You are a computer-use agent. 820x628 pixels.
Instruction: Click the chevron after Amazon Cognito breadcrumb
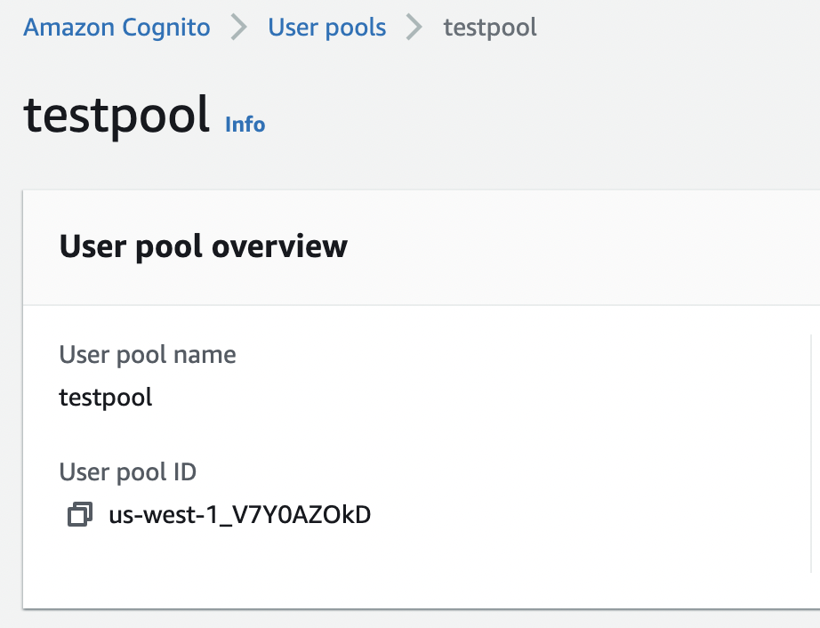238,28
